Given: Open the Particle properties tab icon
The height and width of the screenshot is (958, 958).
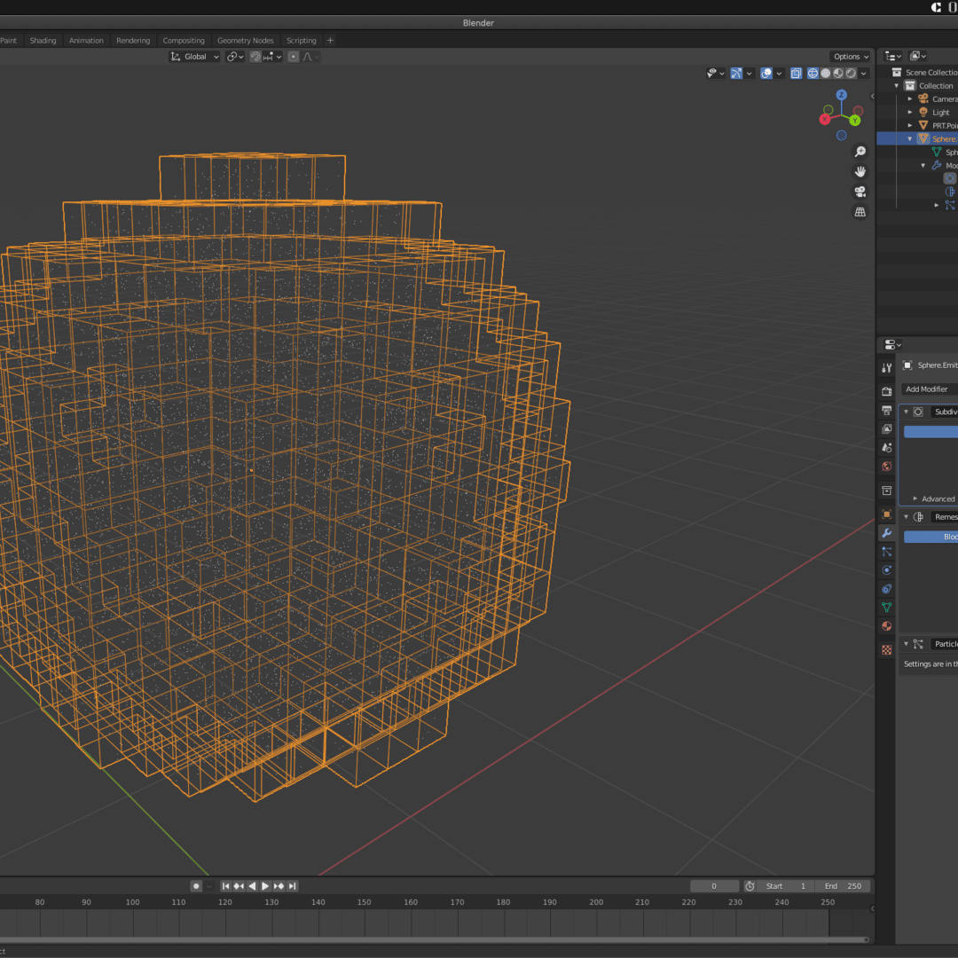Looking at the screenshot, I should click(886, 552).
